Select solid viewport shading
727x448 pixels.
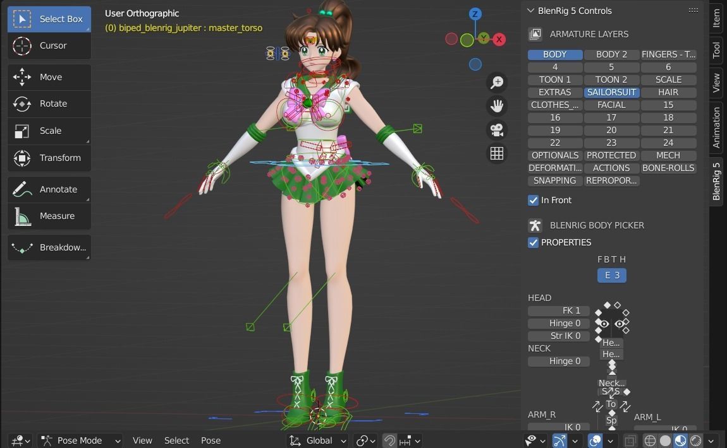(665, 440)
